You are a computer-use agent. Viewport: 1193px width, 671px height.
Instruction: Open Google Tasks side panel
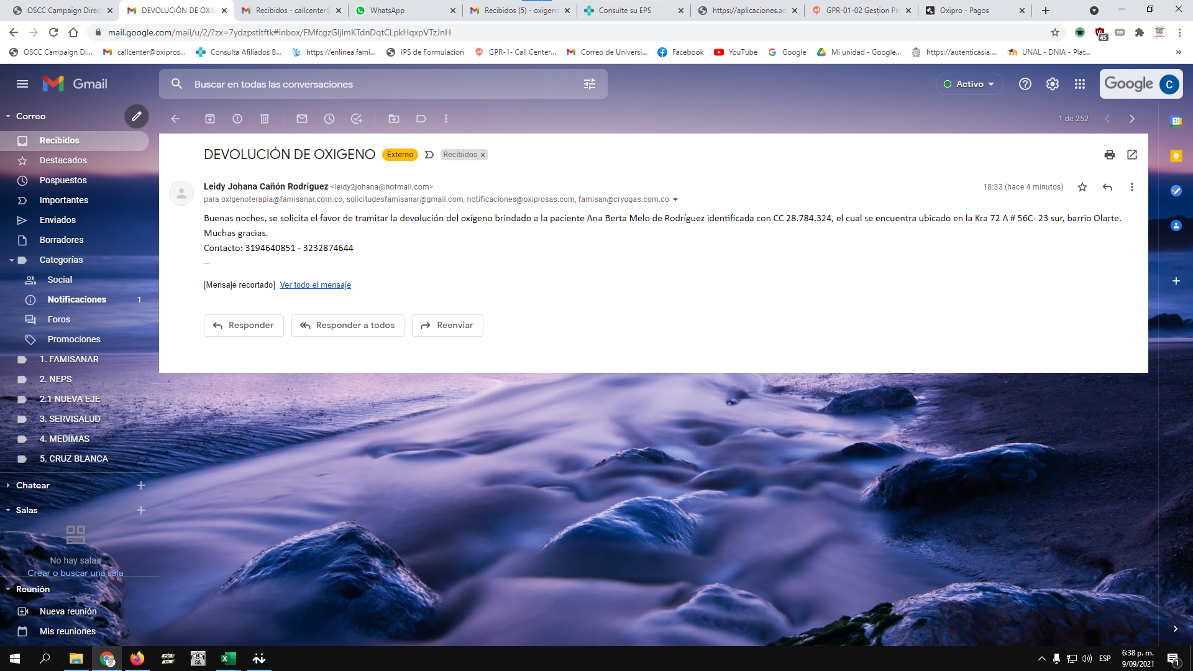(1176, 191)
